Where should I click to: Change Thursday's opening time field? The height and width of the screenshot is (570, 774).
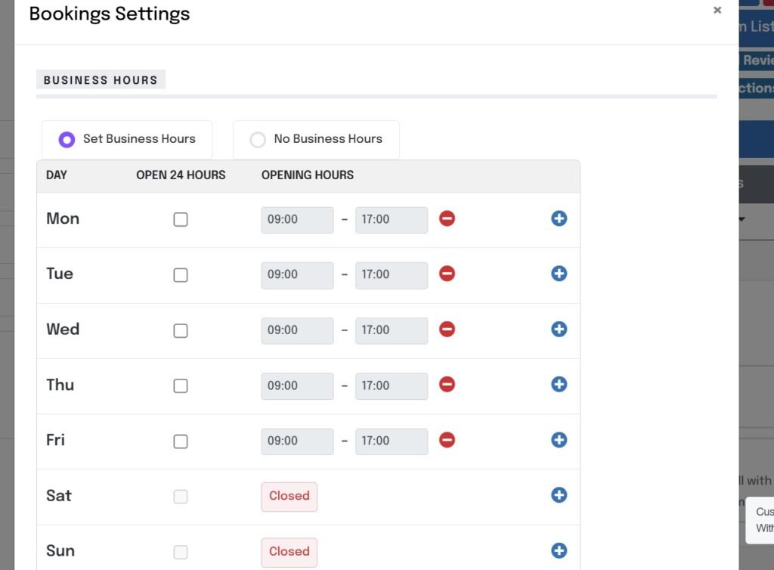(297, 386)
